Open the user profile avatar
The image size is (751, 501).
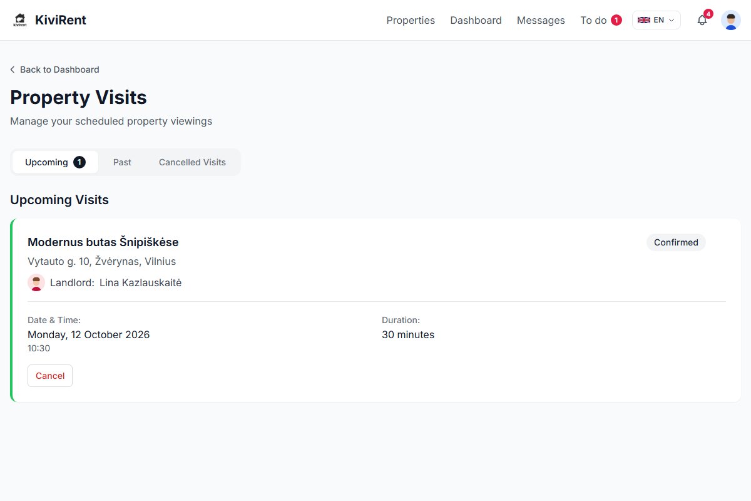coord(730,20)
